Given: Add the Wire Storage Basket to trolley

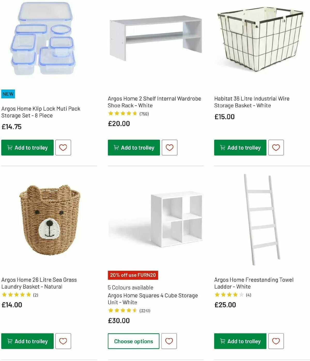Looking at the screenshot, I should pos(240,147).
